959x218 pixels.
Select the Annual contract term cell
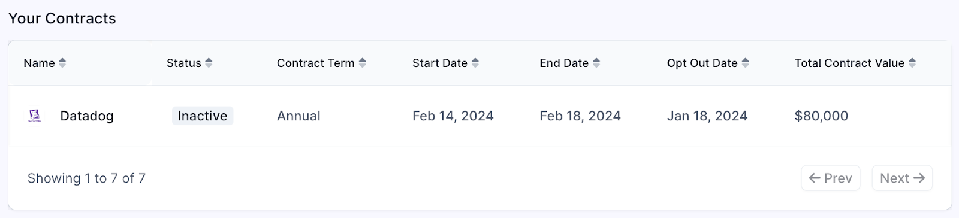[298, 116]
